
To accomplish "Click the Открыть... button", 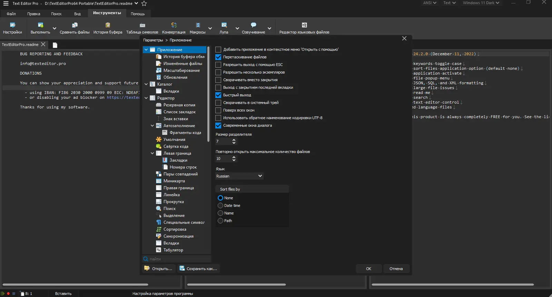I will [x=159, y=269].
